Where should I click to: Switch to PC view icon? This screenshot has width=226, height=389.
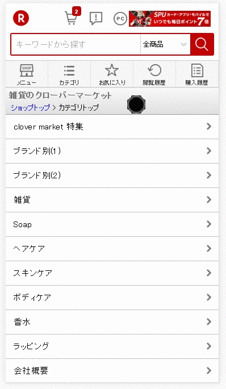point(120,19)
